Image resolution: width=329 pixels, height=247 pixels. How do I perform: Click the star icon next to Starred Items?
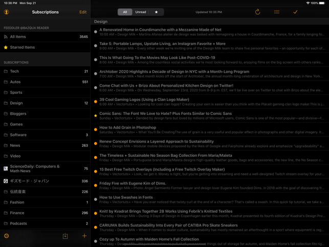click(x=6, y=47)
